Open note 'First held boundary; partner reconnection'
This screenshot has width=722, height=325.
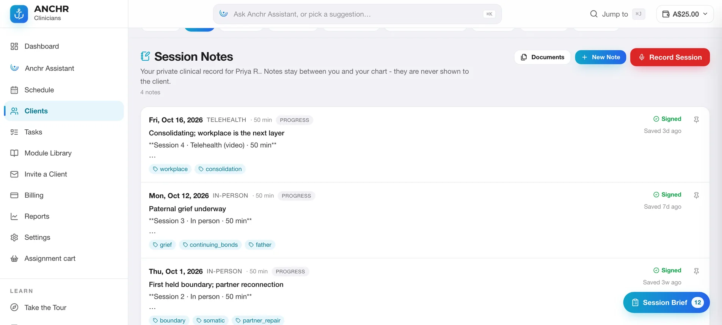coord(216,285)
